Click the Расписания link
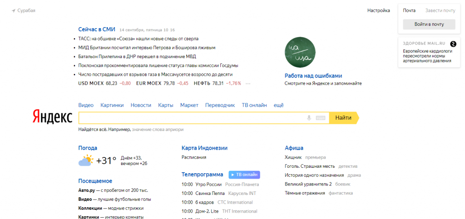Screen dimensions: 465x219 click(x=194, y=157)
